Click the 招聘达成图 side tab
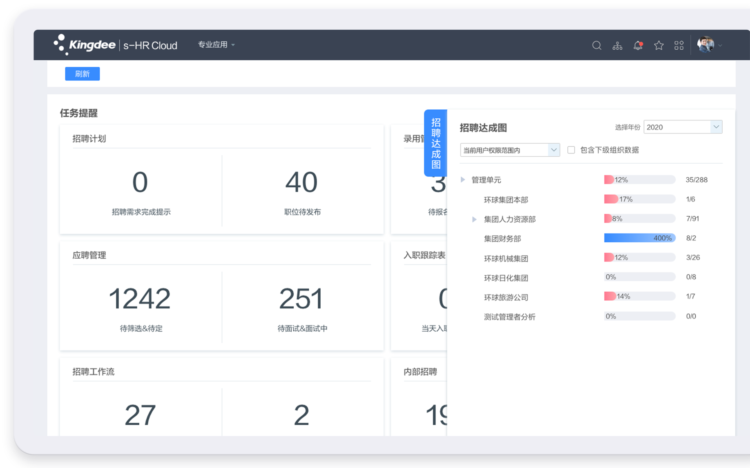 [436, 143]
